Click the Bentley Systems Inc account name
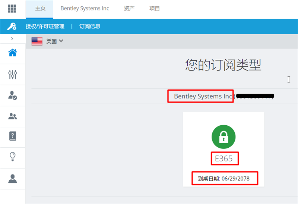Viewport: 298px width, 204px height. 203,96
